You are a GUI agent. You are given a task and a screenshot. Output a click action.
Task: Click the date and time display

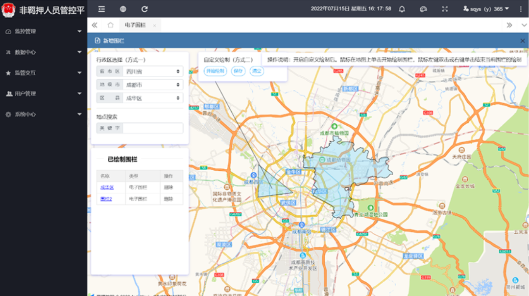(351, 9)
